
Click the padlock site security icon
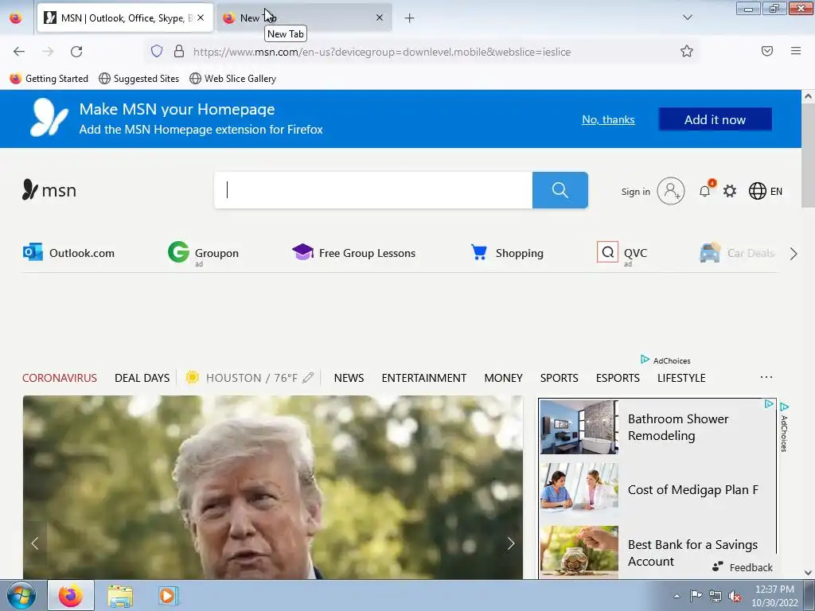[179, 51]
